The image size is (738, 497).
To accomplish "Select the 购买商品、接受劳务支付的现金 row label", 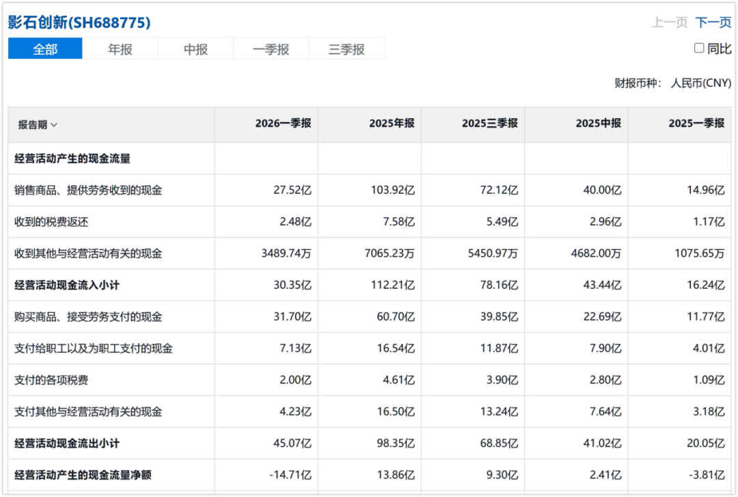I will pyautogui.click(x=88, y=317).
